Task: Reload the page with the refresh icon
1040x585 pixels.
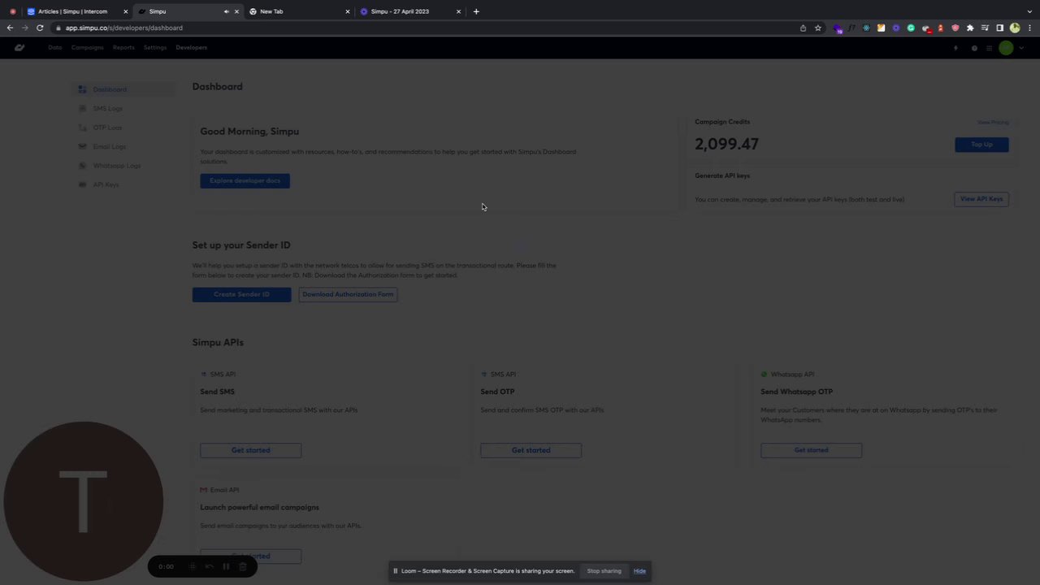Action: [x=39, y=28]
